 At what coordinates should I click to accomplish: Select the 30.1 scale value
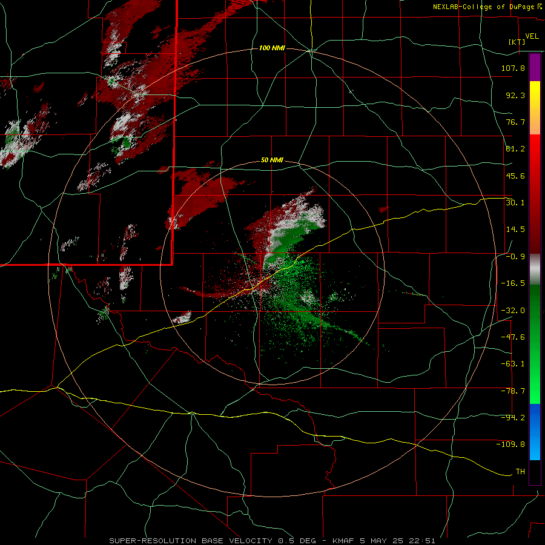515,203
